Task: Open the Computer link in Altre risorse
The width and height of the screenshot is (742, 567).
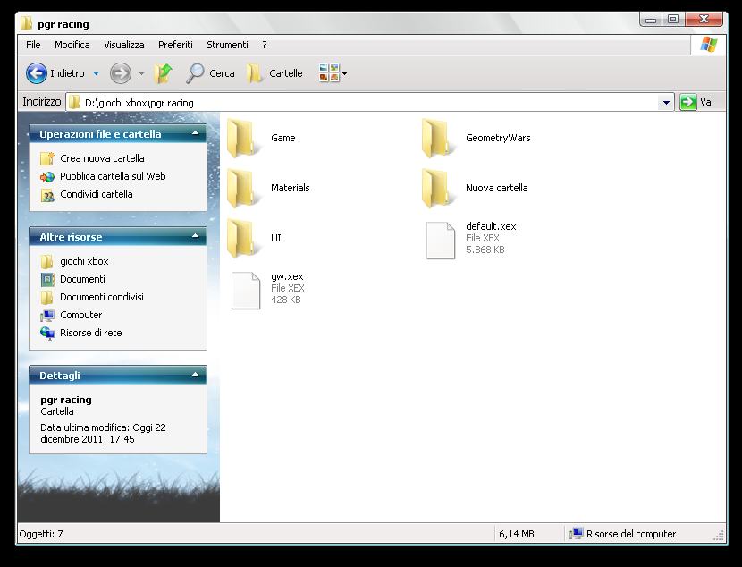Action: pos(81,315)
